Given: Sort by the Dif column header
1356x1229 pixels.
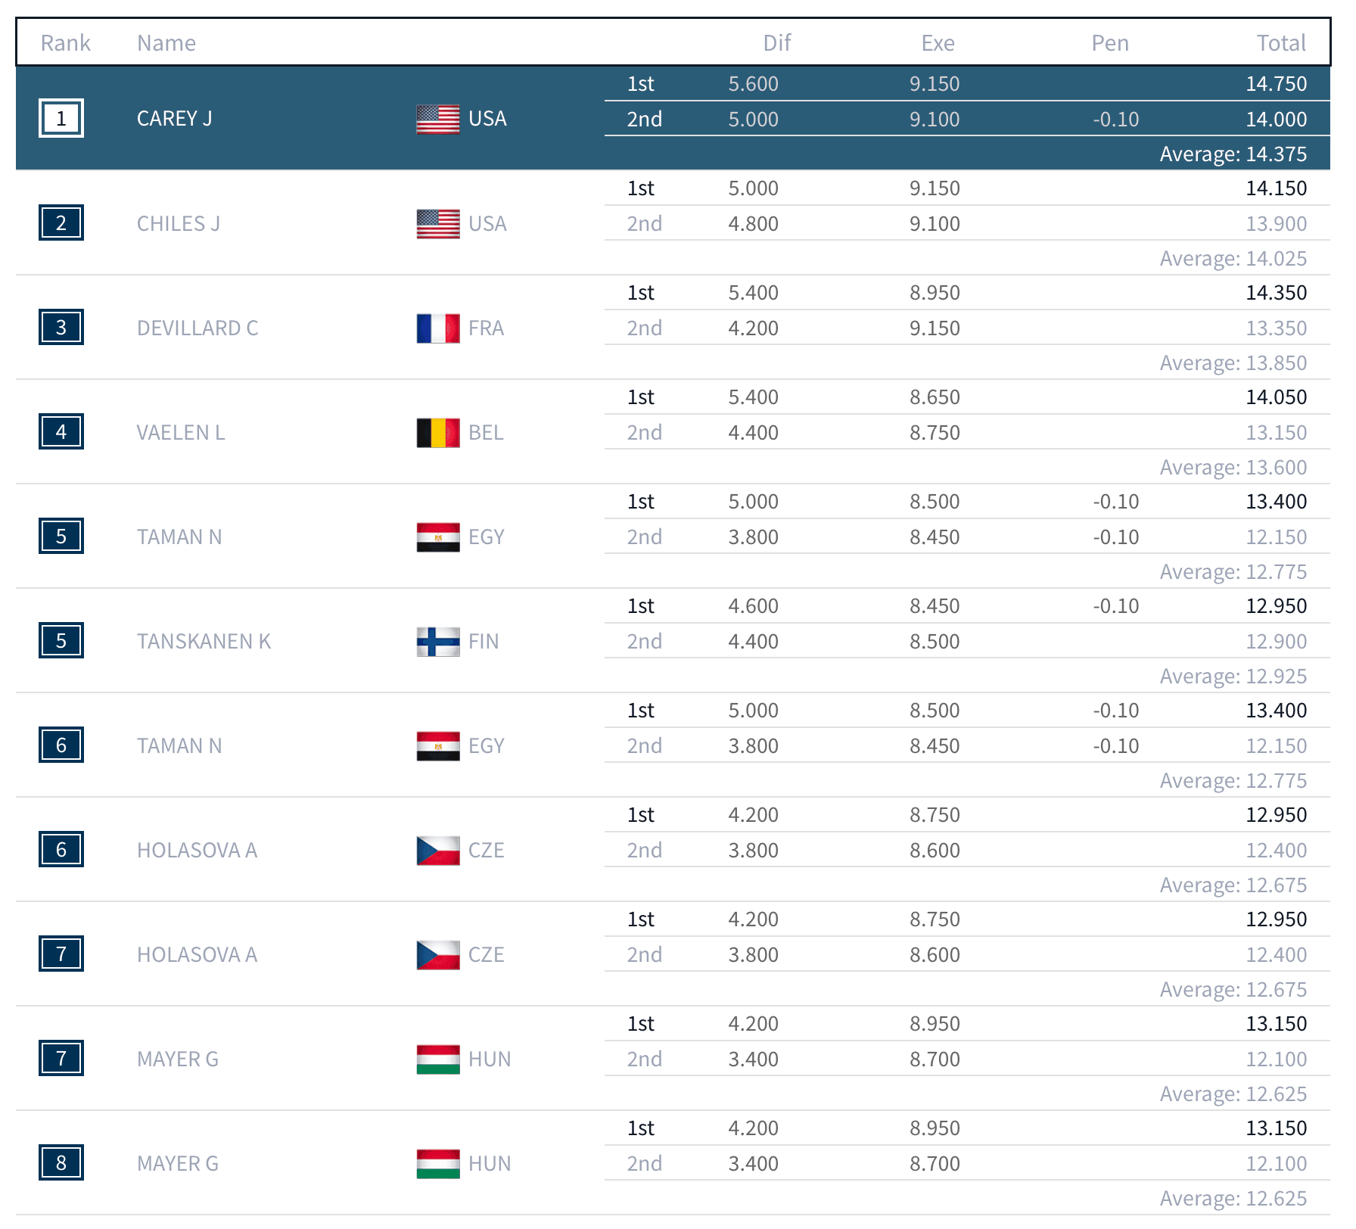Looking at the screenshot, I should pyautogui.click(x=776, y=43).
